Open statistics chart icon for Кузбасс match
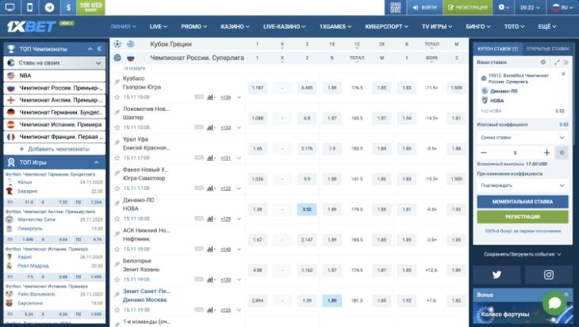 (211, 97)
